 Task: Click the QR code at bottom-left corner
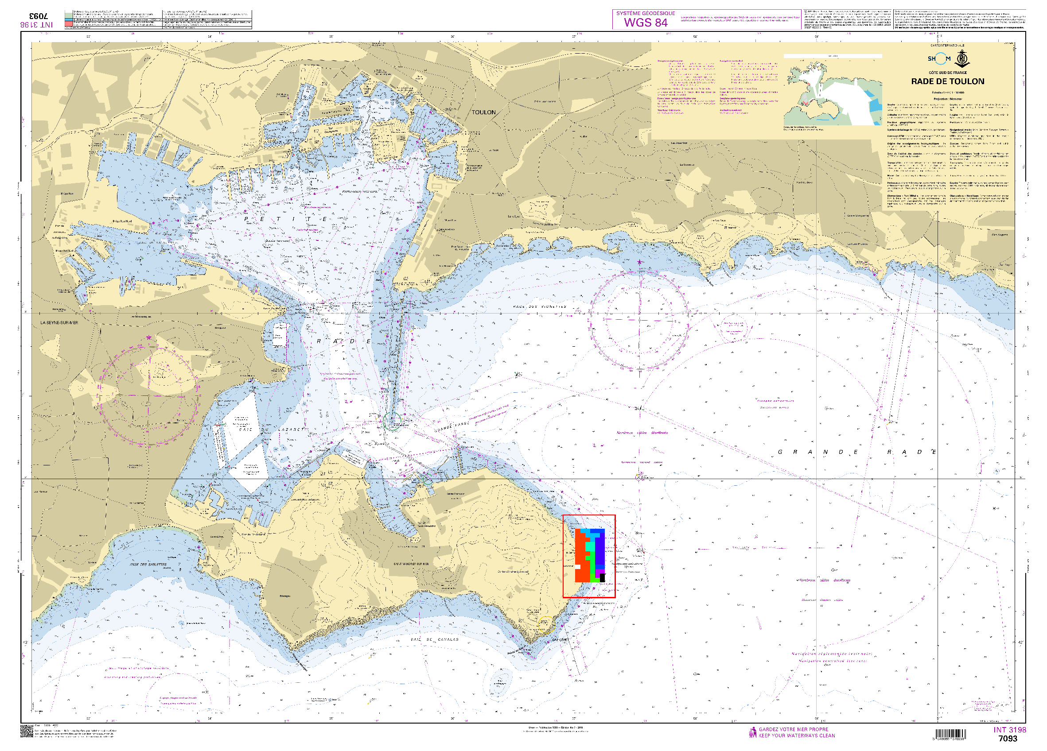(27, 731)
